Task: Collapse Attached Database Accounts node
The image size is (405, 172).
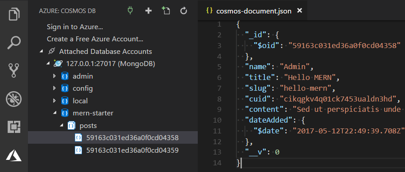Action: pyautogui.click(x=41, y=51)
